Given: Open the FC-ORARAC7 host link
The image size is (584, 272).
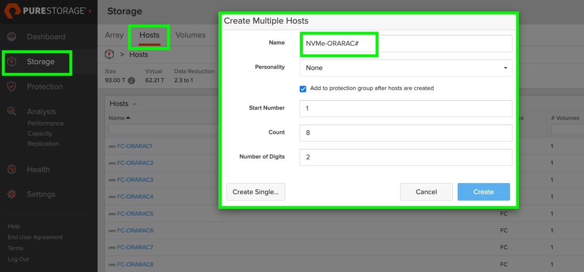Looking at the screenshot, I should pyautogui.click(x=135, y=247).
